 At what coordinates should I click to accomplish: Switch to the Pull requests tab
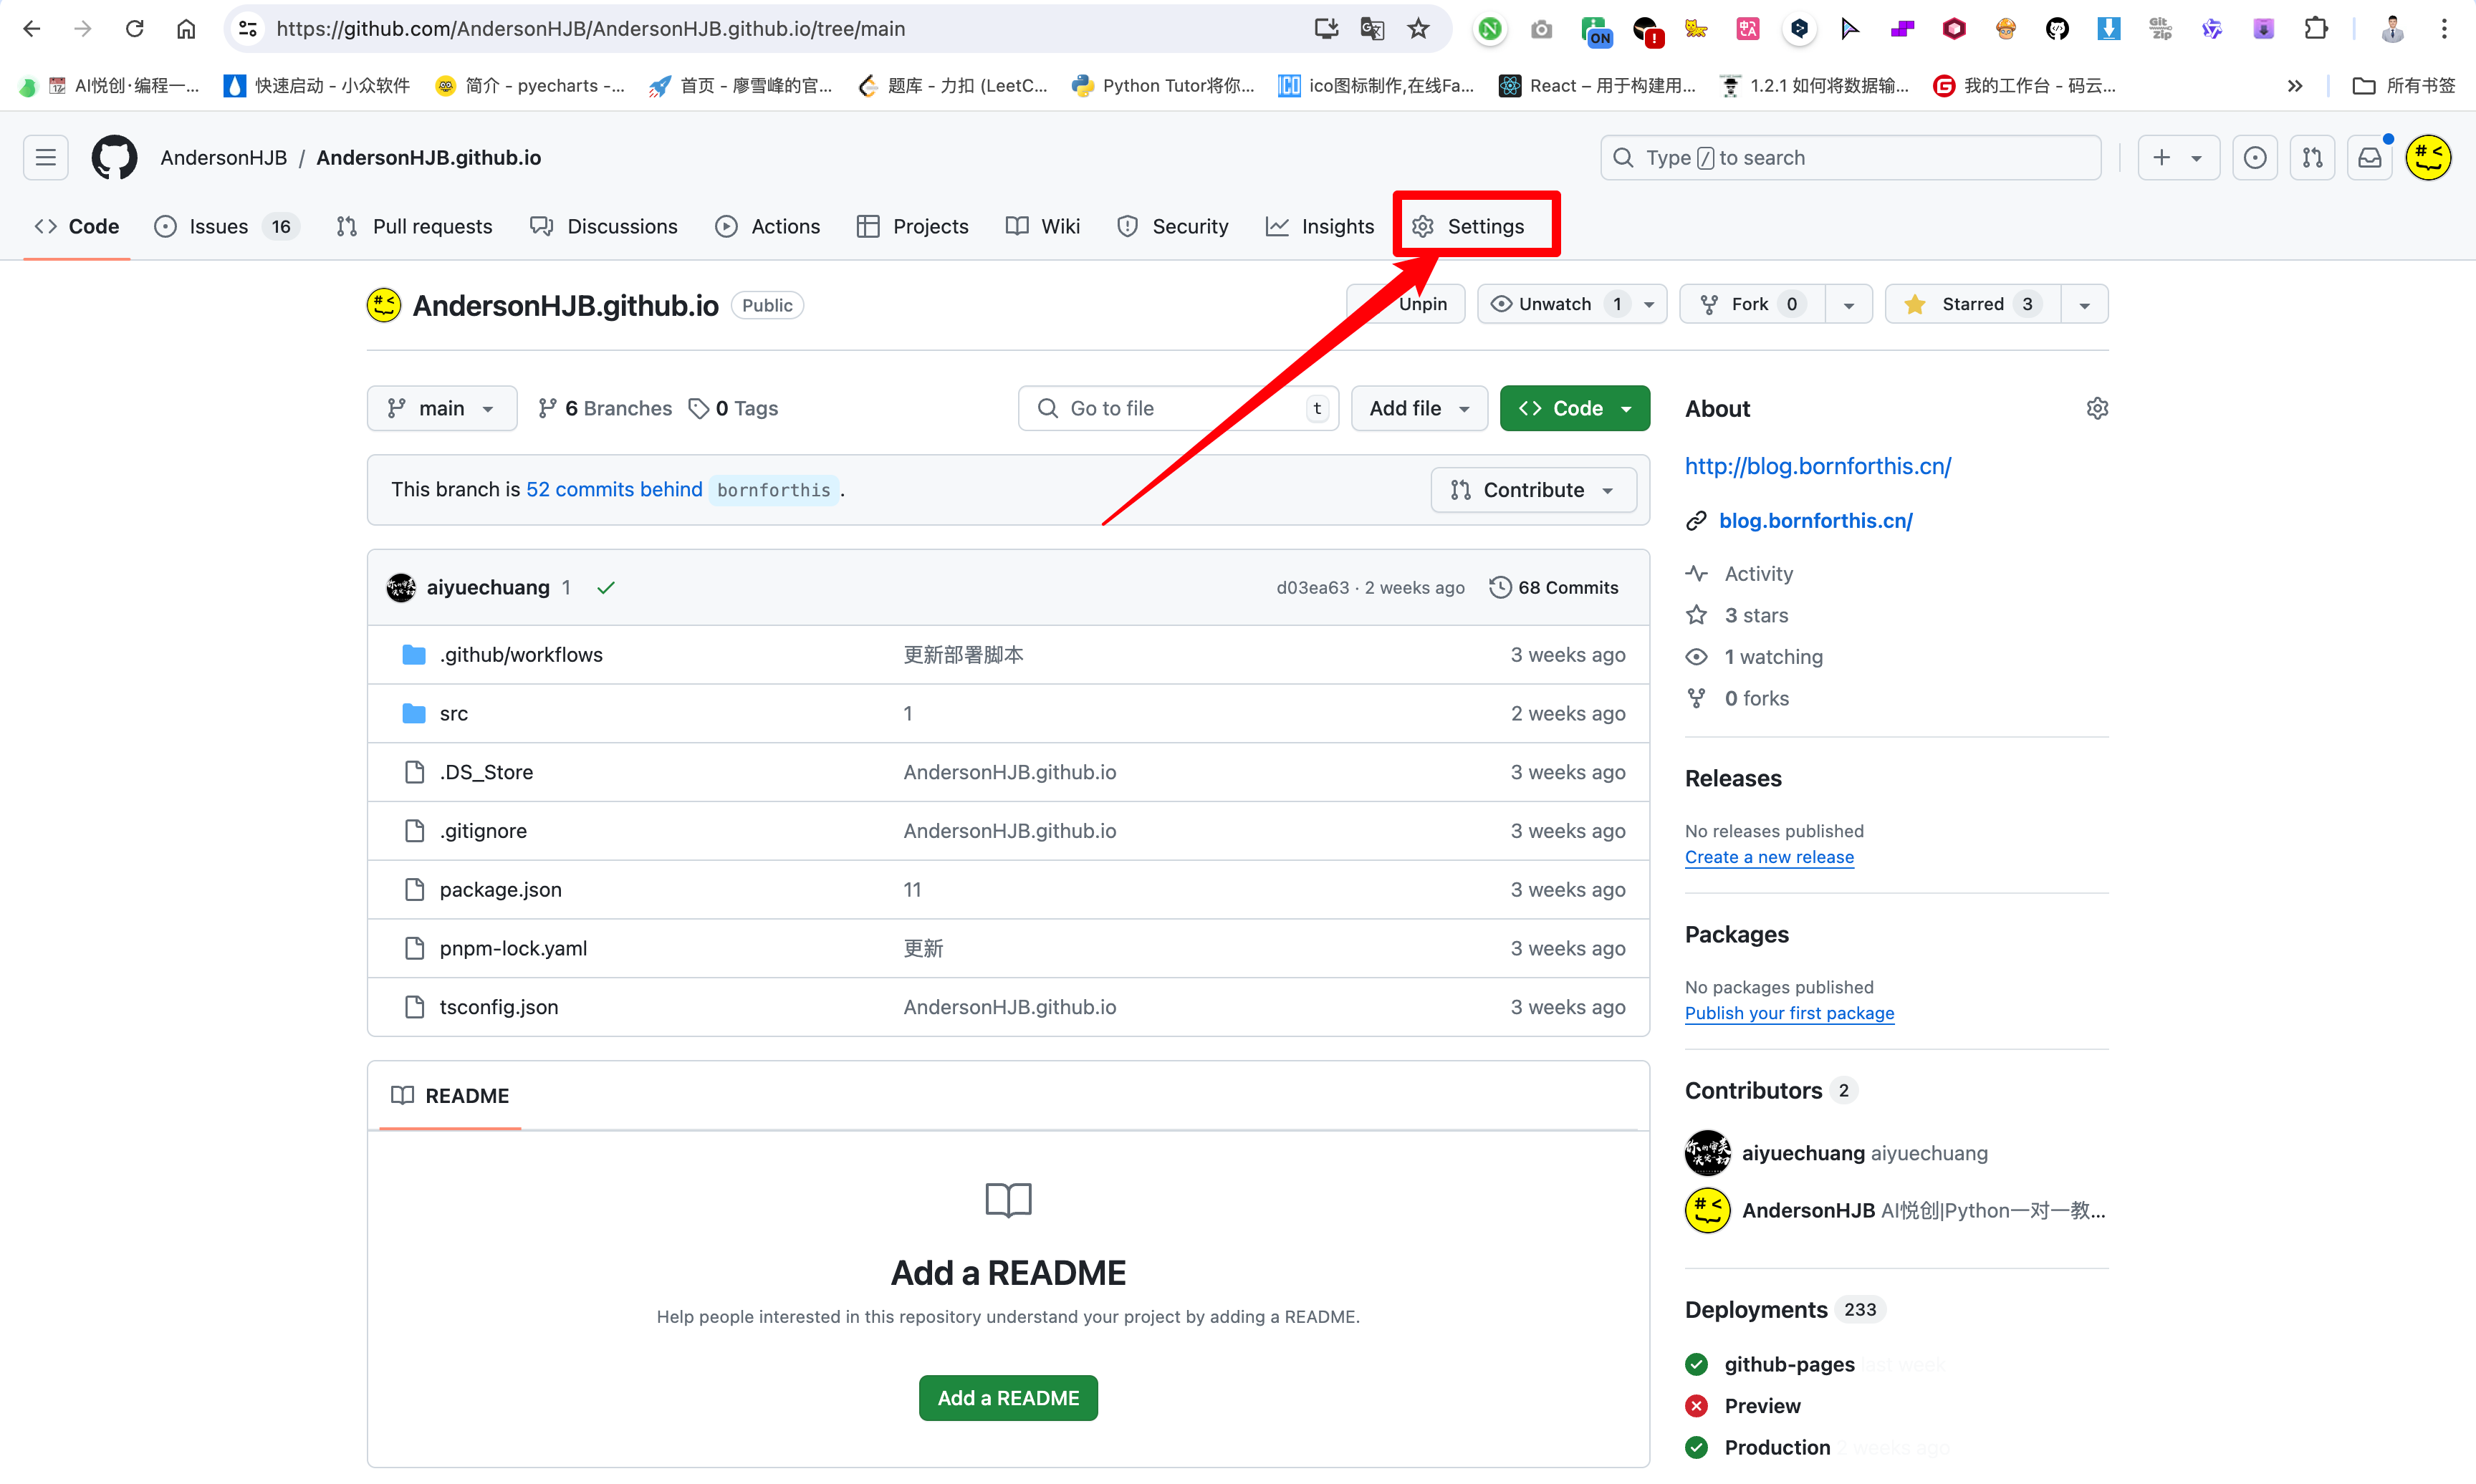click(x=414, y=227)
